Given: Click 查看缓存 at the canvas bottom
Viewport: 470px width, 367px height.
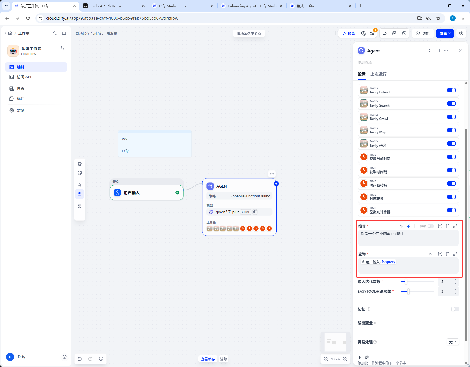Looking at the screenshot, I should coord(208,359).
